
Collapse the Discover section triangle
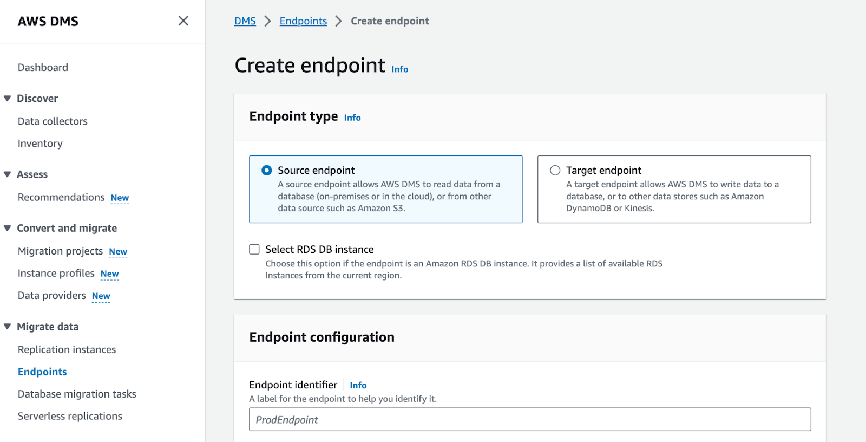8,99
